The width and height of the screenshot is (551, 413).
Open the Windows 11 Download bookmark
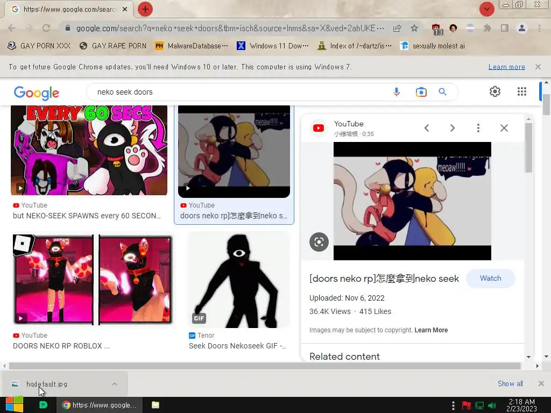(273, 46)
